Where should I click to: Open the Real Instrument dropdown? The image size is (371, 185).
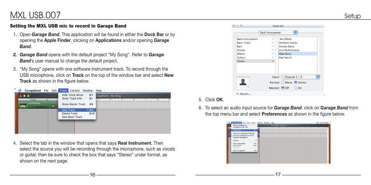pyautogui.click(x=278, y=33)
